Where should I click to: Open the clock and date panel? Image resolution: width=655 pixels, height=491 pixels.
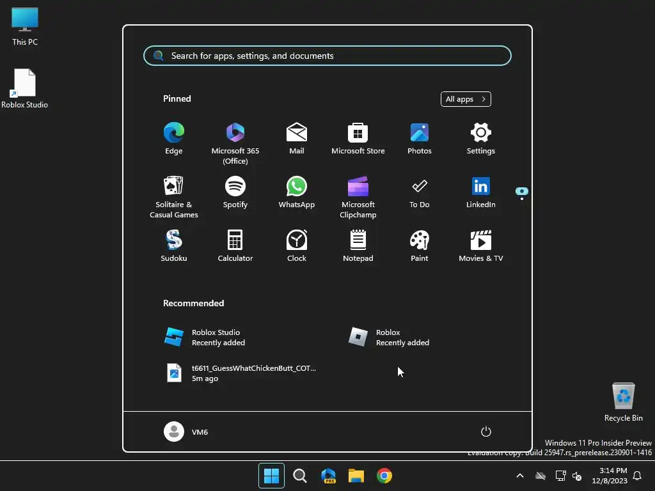click(610, 476)
